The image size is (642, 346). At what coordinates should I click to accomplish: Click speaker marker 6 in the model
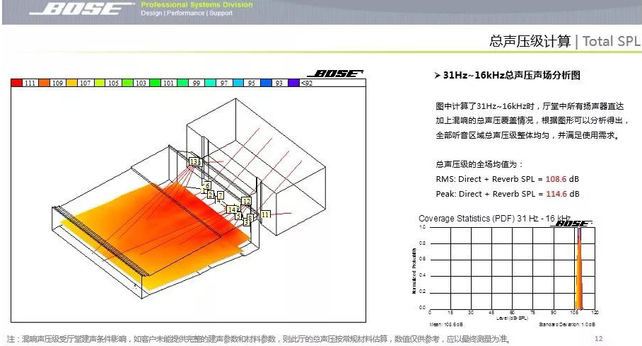[x=207, y=185]
